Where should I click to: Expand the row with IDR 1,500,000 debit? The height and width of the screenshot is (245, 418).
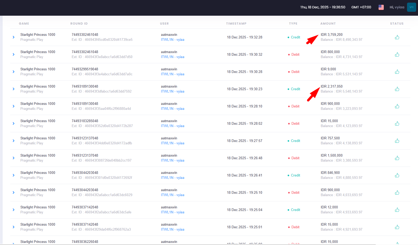pos(14,158)
